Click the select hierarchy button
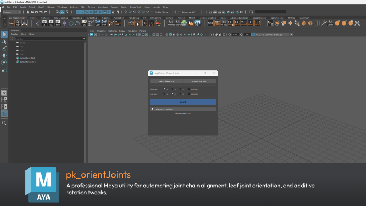 pos(166,81)
